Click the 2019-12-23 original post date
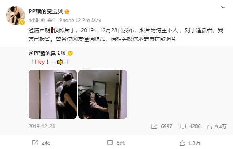The height and width of the screenshot is (149, 233). 41,126
